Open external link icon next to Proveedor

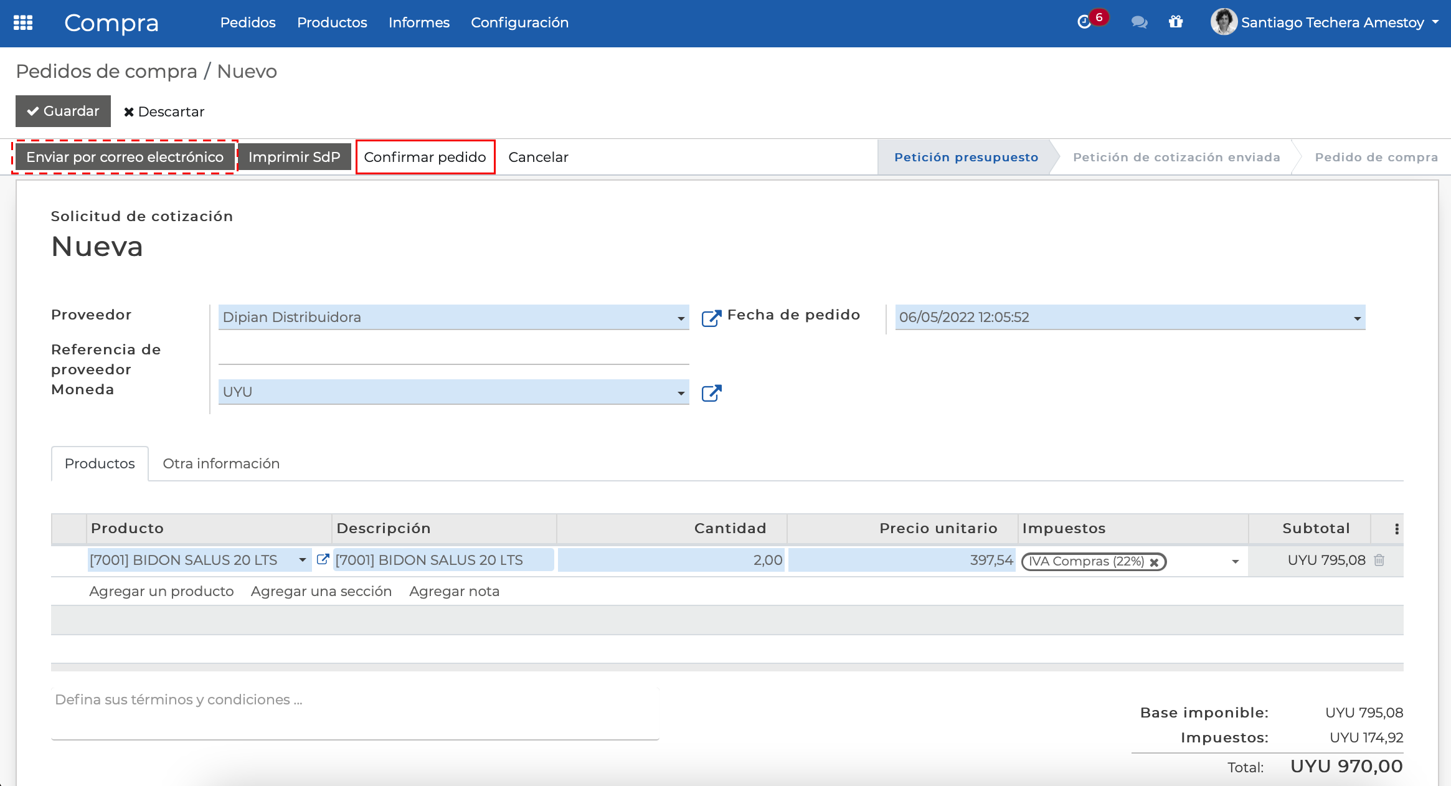711,318
